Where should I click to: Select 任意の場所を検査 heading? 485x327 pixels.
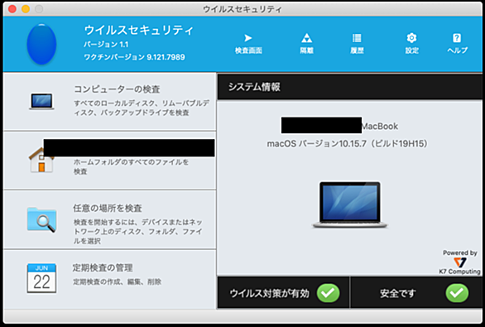coord(108,208)
